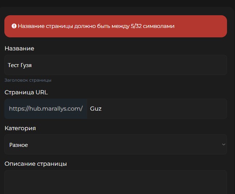Place cursor after Guz in URL field
Viewport: 235px width, 194px height.
point(102,109)
